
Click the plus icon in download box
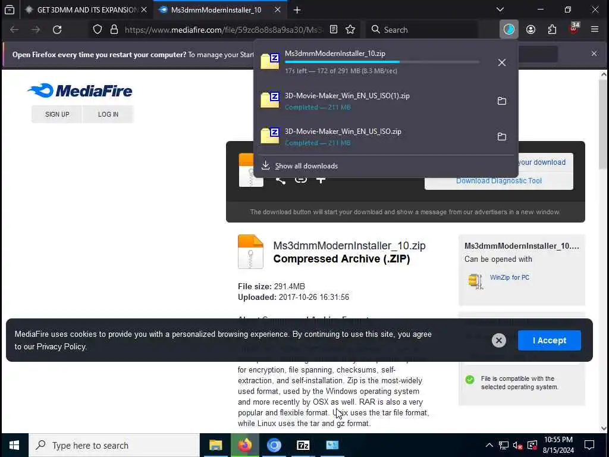click(321, 180)
